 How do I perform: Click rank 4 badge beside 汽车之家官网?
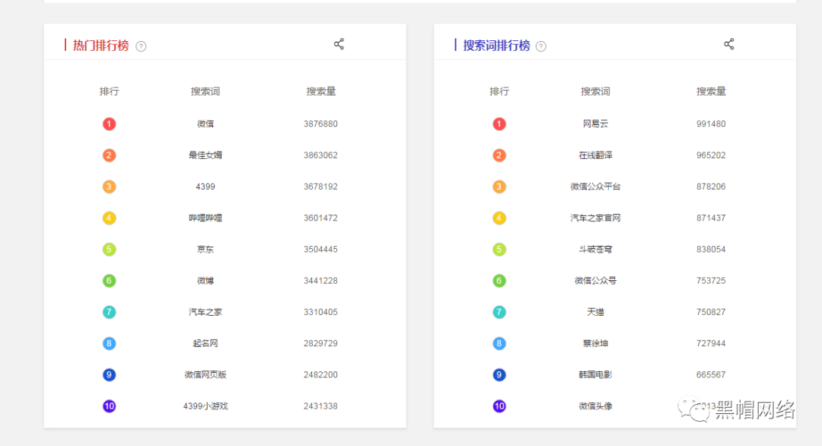point(499,218)
